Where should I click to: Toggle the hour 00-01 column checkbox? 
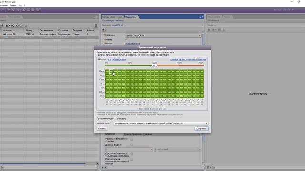pyautogui.click(x=107, y=100)
